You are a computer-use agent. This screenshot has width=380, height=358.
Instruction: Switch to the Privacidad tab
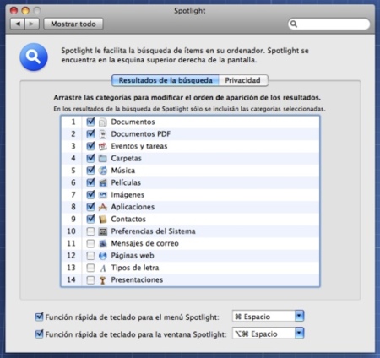243,80
